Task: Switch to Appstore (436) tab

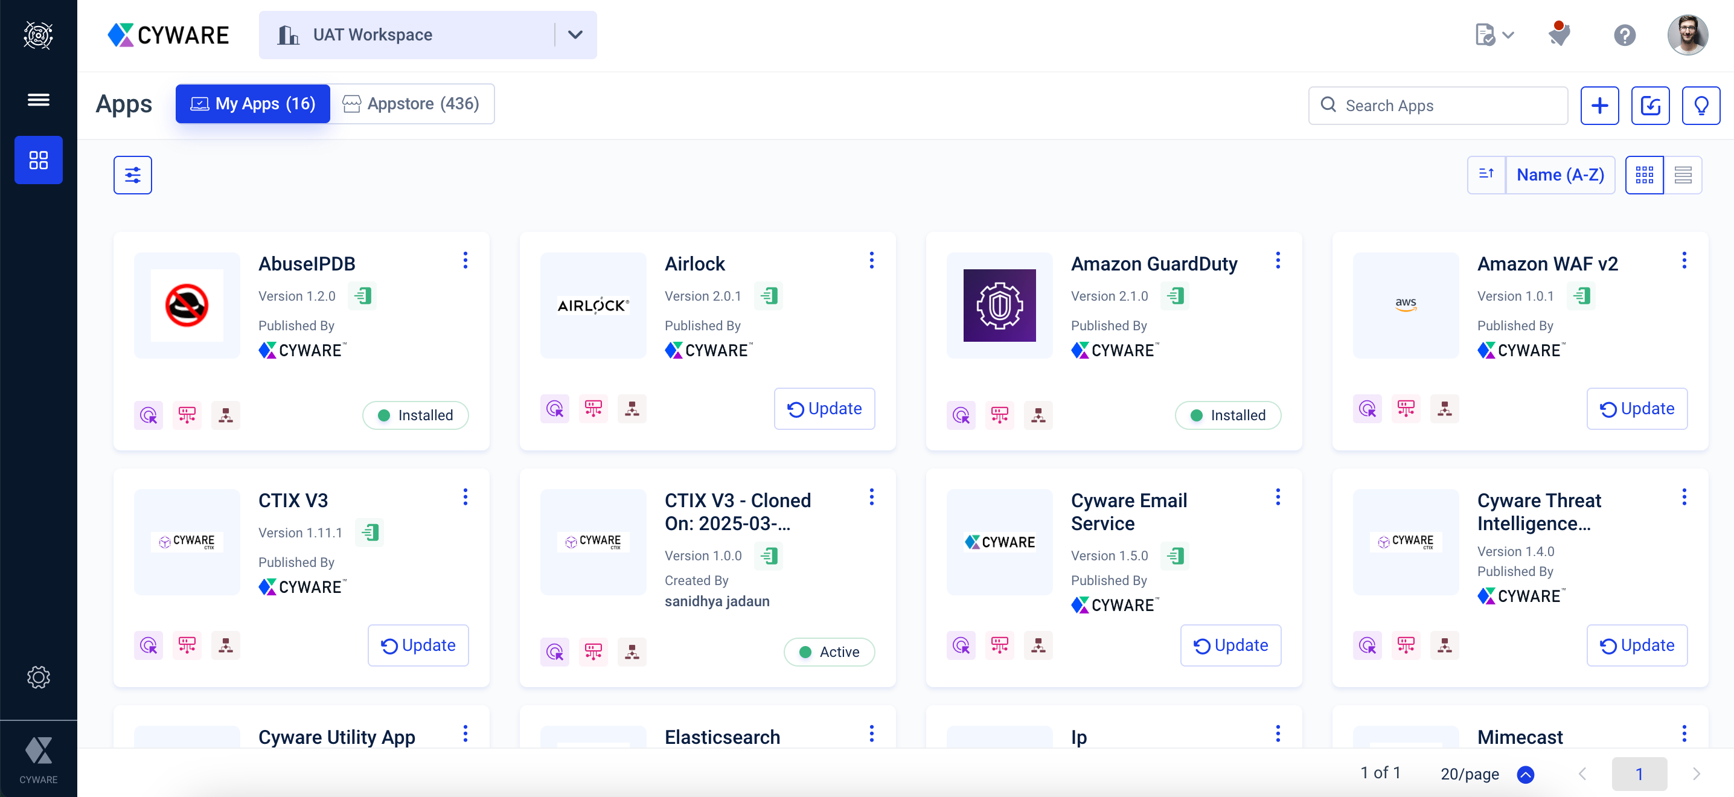Action: coord(411,104)
